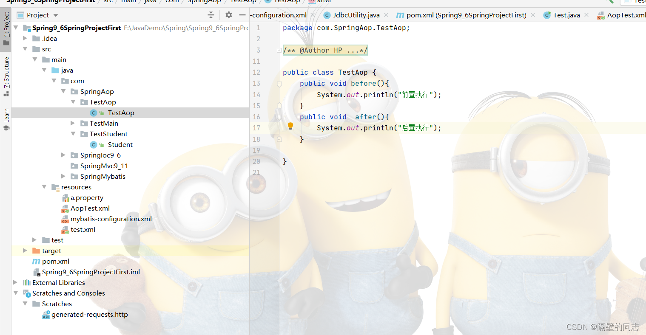Screen dimensions: 646x335
Task: Expand the target folder
Action: click(x=25, y=251)
